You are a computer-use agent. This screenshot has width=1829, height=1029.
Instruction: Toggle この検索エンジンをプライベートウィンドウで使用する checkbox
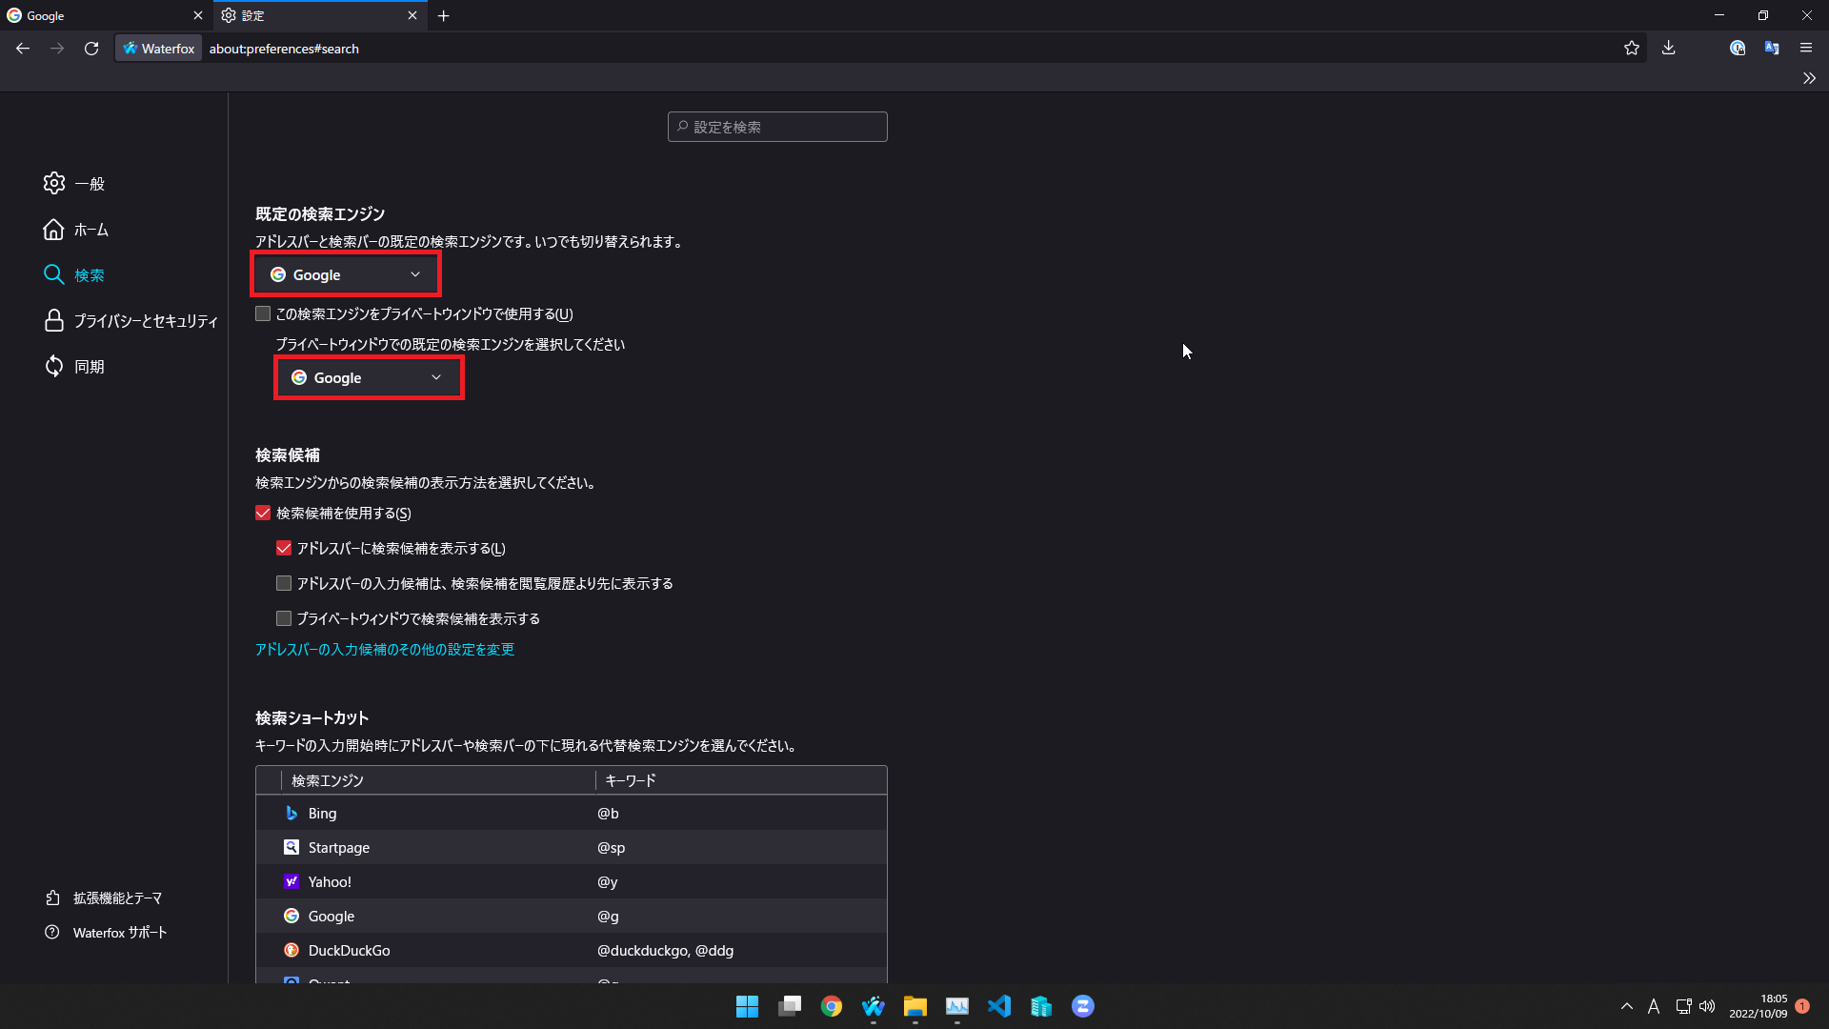tap(263, 313)
